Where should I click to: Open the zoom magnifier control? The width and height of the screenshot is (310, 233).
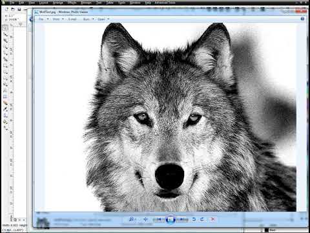[132, 219]
